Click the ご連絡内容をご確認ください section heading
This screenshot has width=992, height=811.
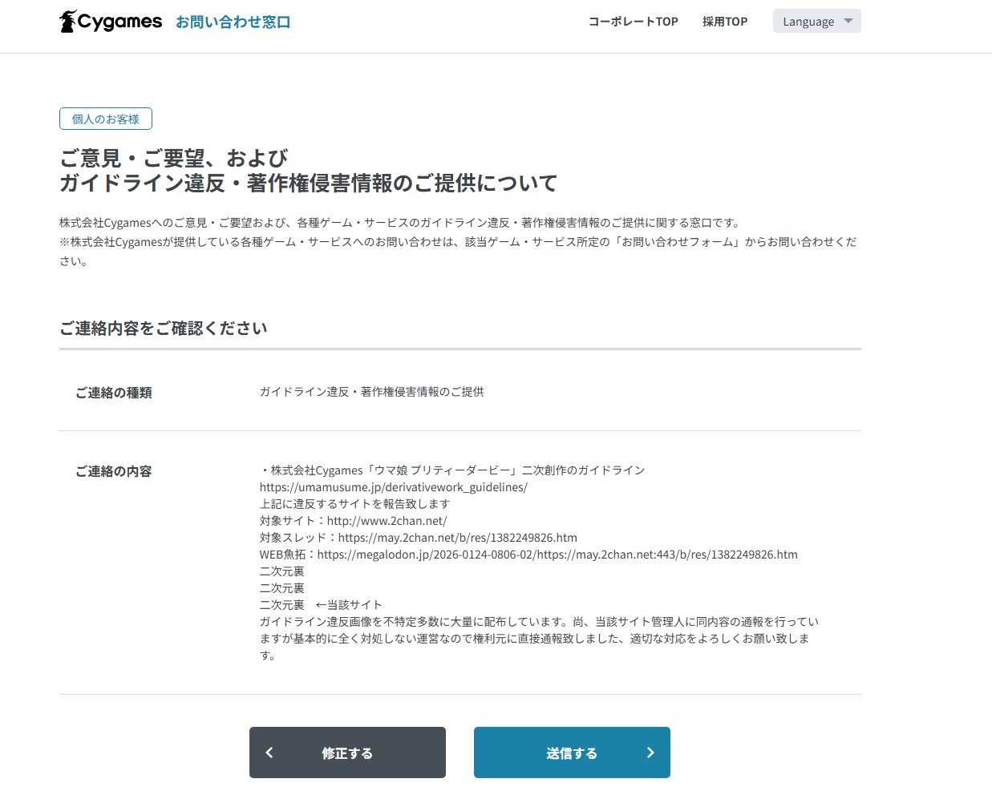pyautogui.click(x=163, y=329)
